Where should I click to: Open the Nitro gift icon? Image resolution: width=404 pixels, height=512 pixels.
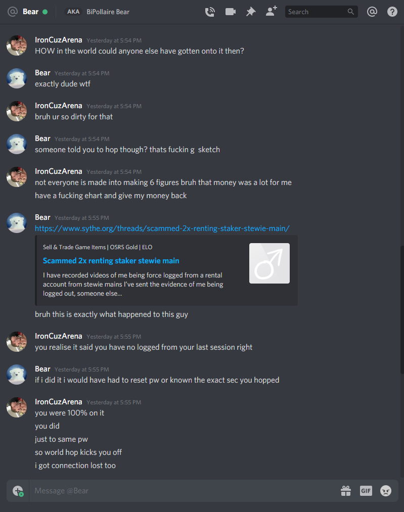tap(346, 490)
